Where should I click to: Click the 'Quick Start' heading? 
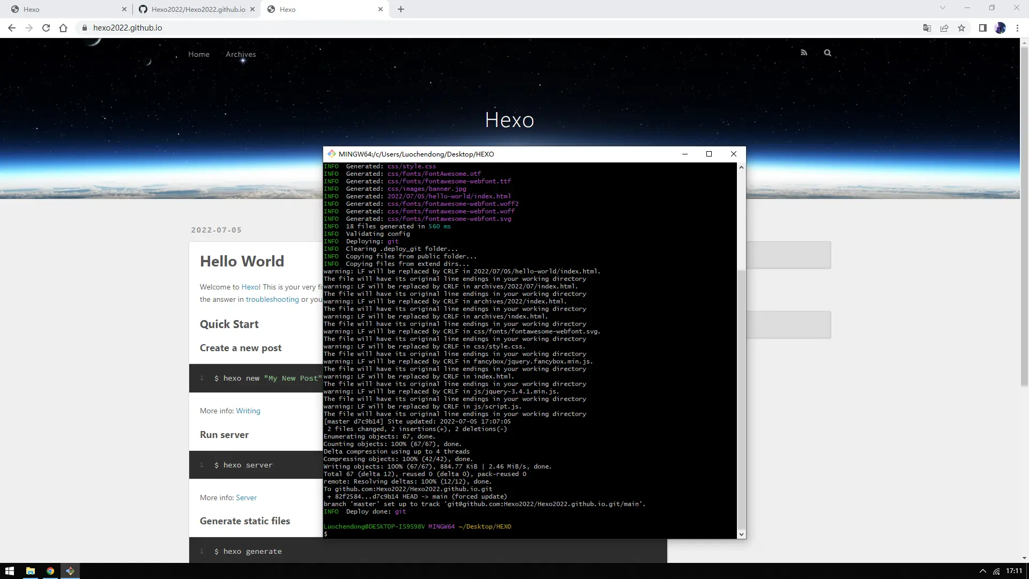click(x=229, y=324)
